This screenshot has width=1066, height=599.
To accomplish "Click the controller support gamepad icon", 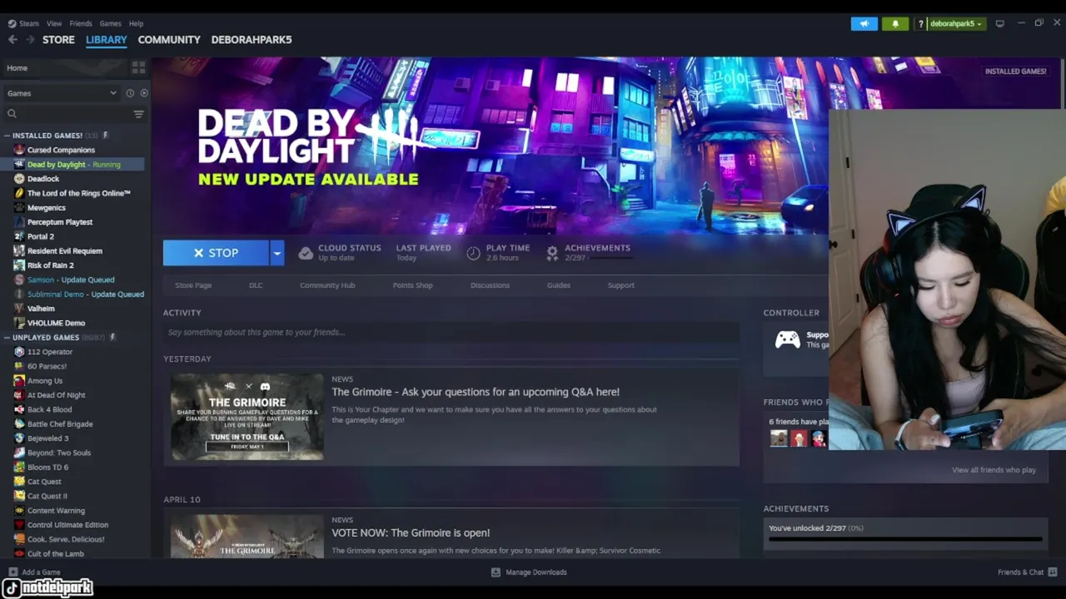I will (x=787, y=339).
